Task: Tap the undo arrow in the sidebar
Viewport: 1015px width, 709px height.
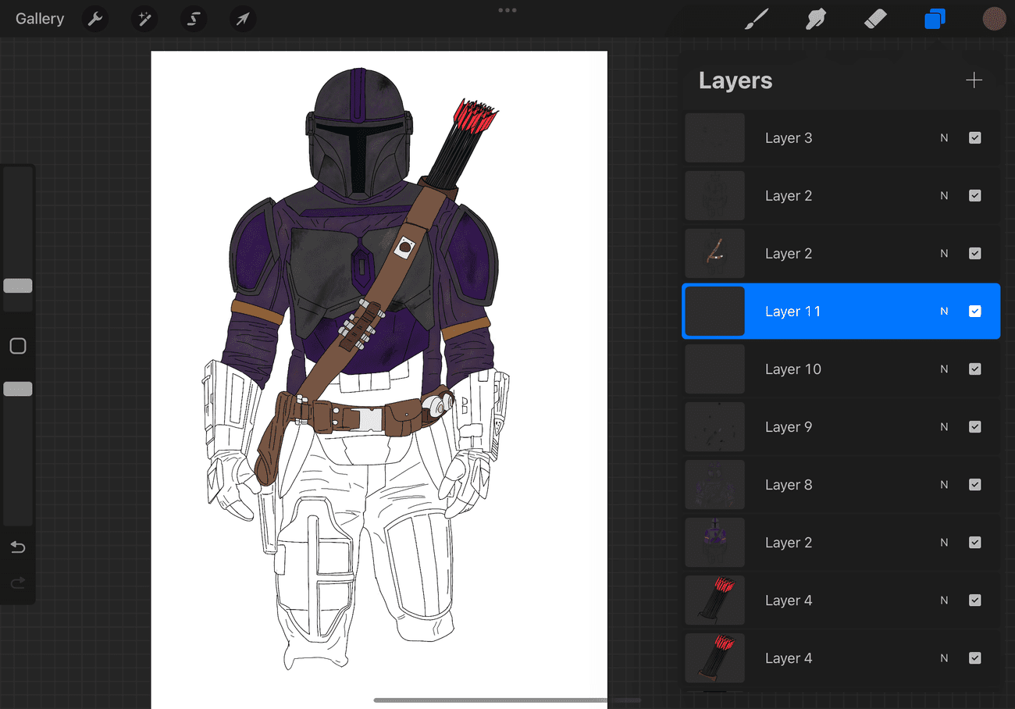Action: pos(18,547)
